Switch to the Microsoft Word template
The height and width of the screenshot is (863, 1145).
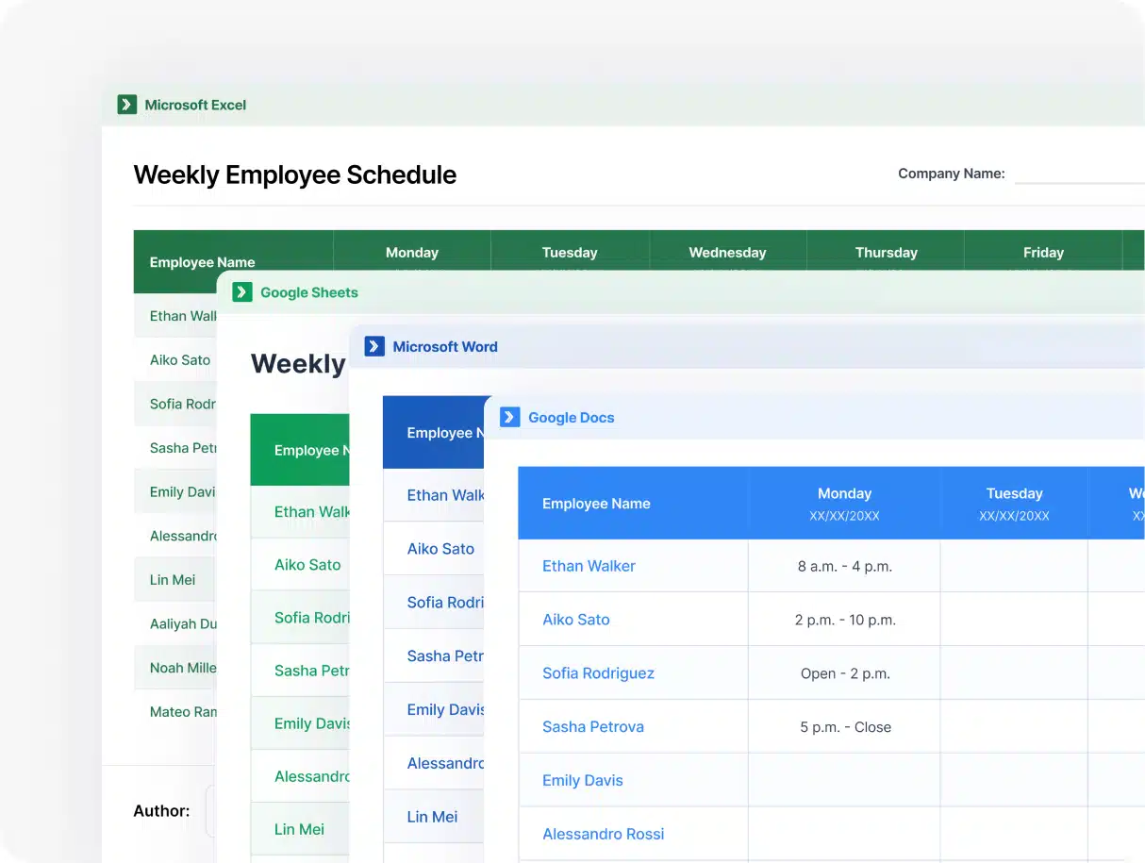[x=444, y=346]
